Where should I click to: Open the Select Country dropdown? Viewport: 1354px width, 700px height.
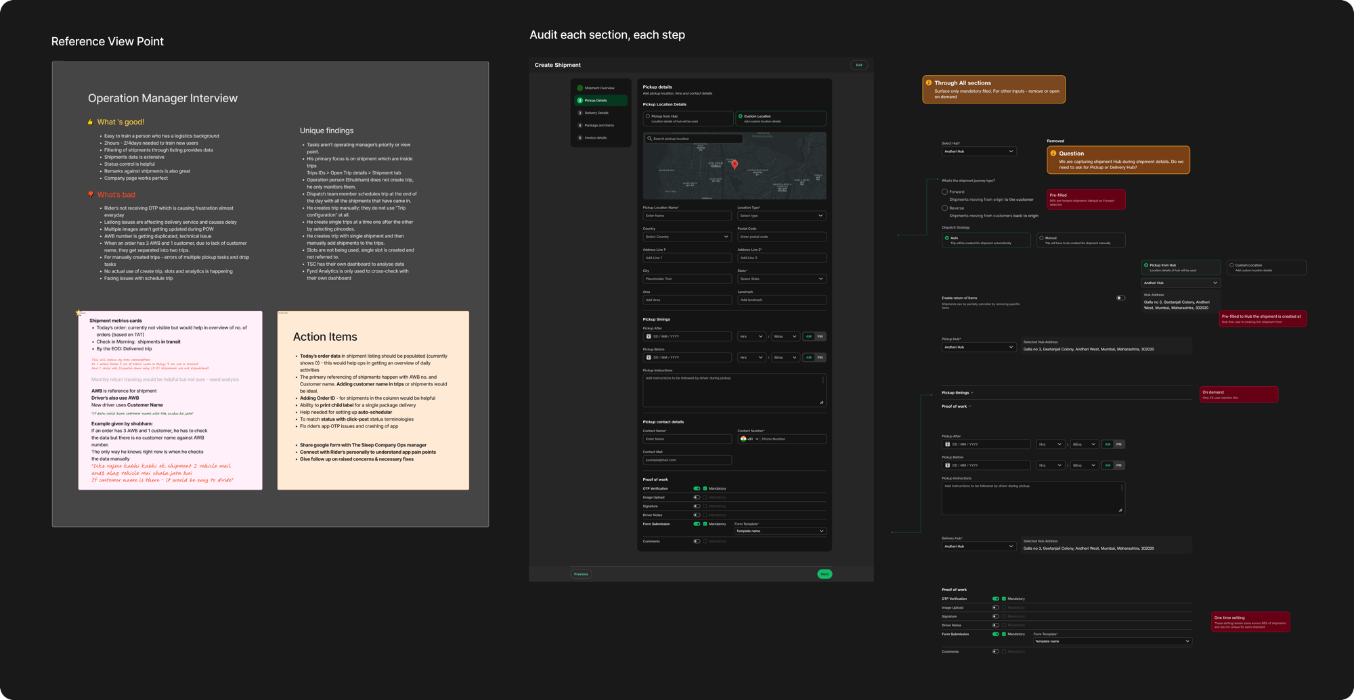click(687, 237)
